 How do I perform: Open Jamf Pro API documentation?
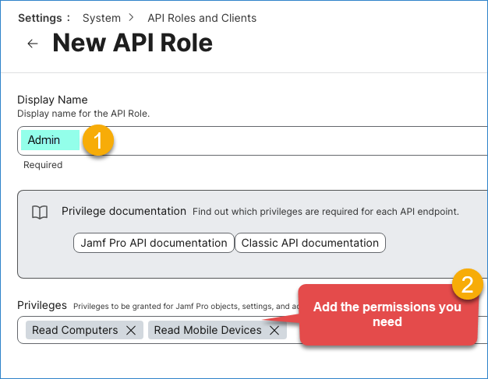154,243
